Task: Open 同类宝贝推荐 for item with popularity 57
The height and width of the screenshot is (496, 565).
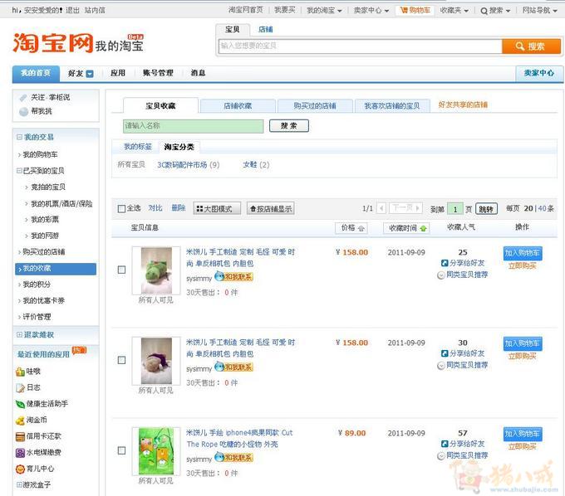Action: pos(463,455)
